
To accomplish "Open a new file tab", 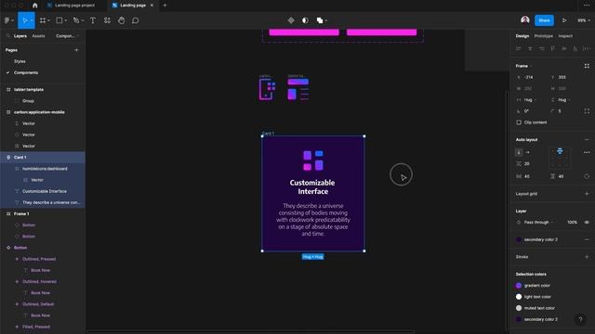I will [x=165, y=6].
